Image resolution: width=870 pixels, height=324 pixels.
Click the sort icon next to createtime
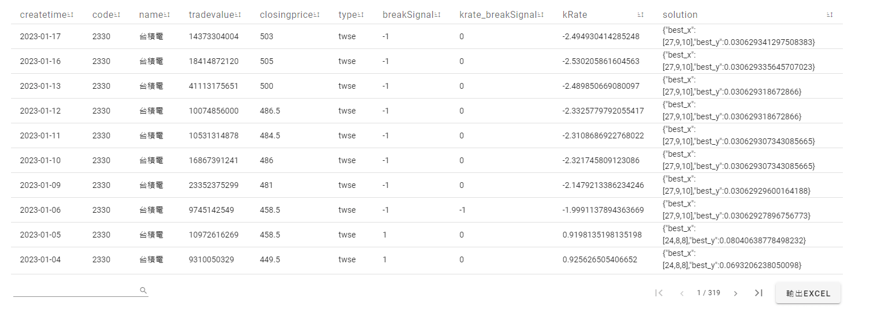[x=70, y=15]
